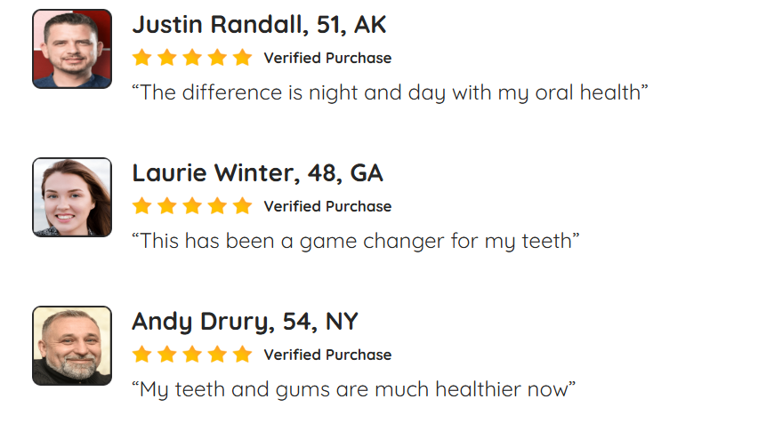Screen dimensions: 758x423
Task: Click first star in Justin Randall's rating
Action: point(141,59)
